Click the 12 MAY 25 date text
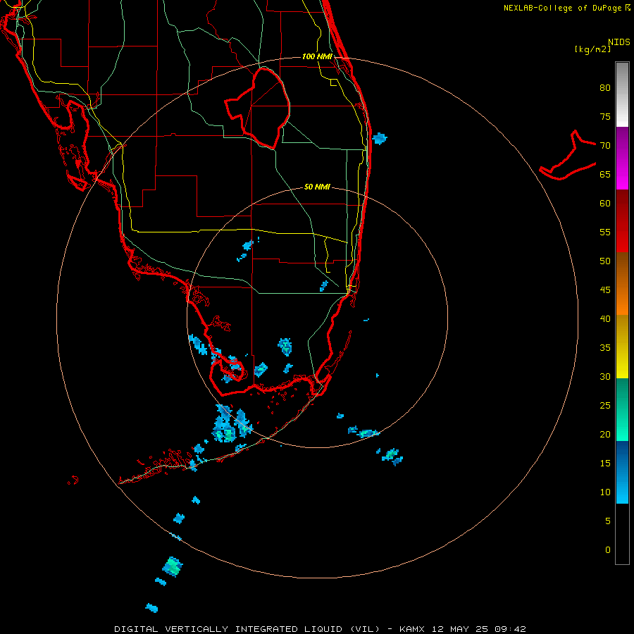This screenshot has width=634, height=634. coord(460,629)
